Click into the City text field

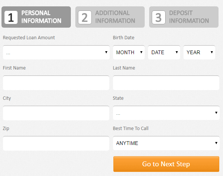[x=56, y=113]
